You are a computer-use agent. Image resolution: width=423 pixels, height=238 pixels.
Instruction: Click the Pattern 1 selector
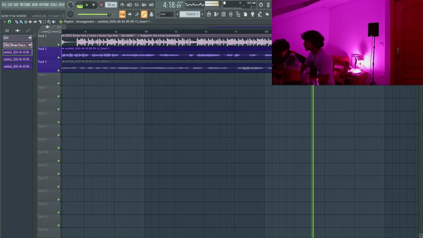point(190,14)
